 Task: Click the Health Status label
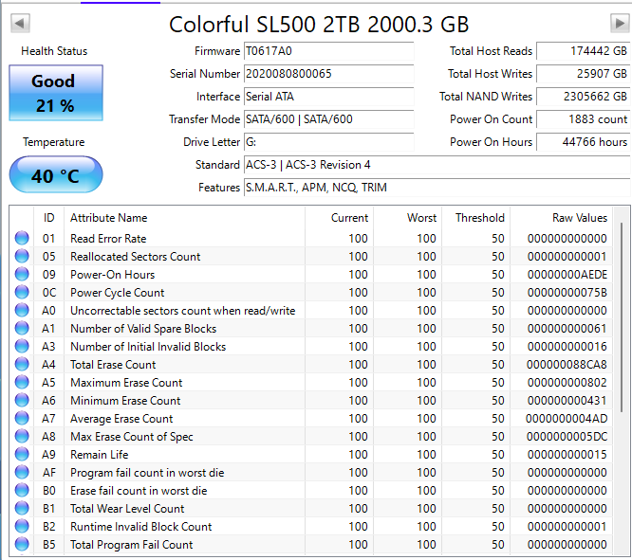point(54,51)
